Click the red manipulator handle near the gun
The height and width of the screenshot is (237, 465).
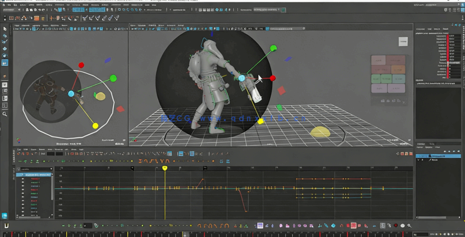pos(273,78)
